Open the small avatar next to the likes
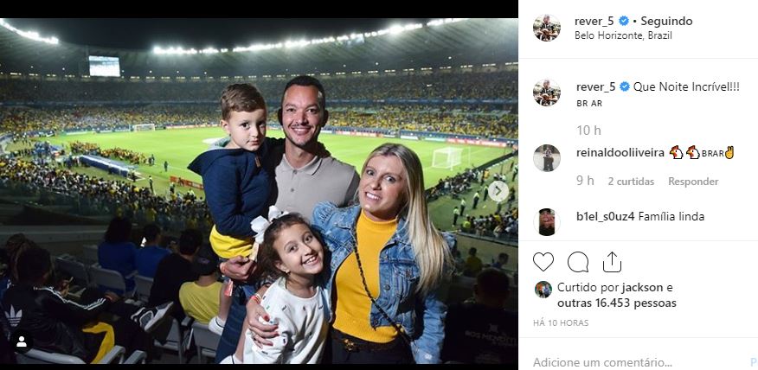Screen dimensions: 758x370 [543, 290]
